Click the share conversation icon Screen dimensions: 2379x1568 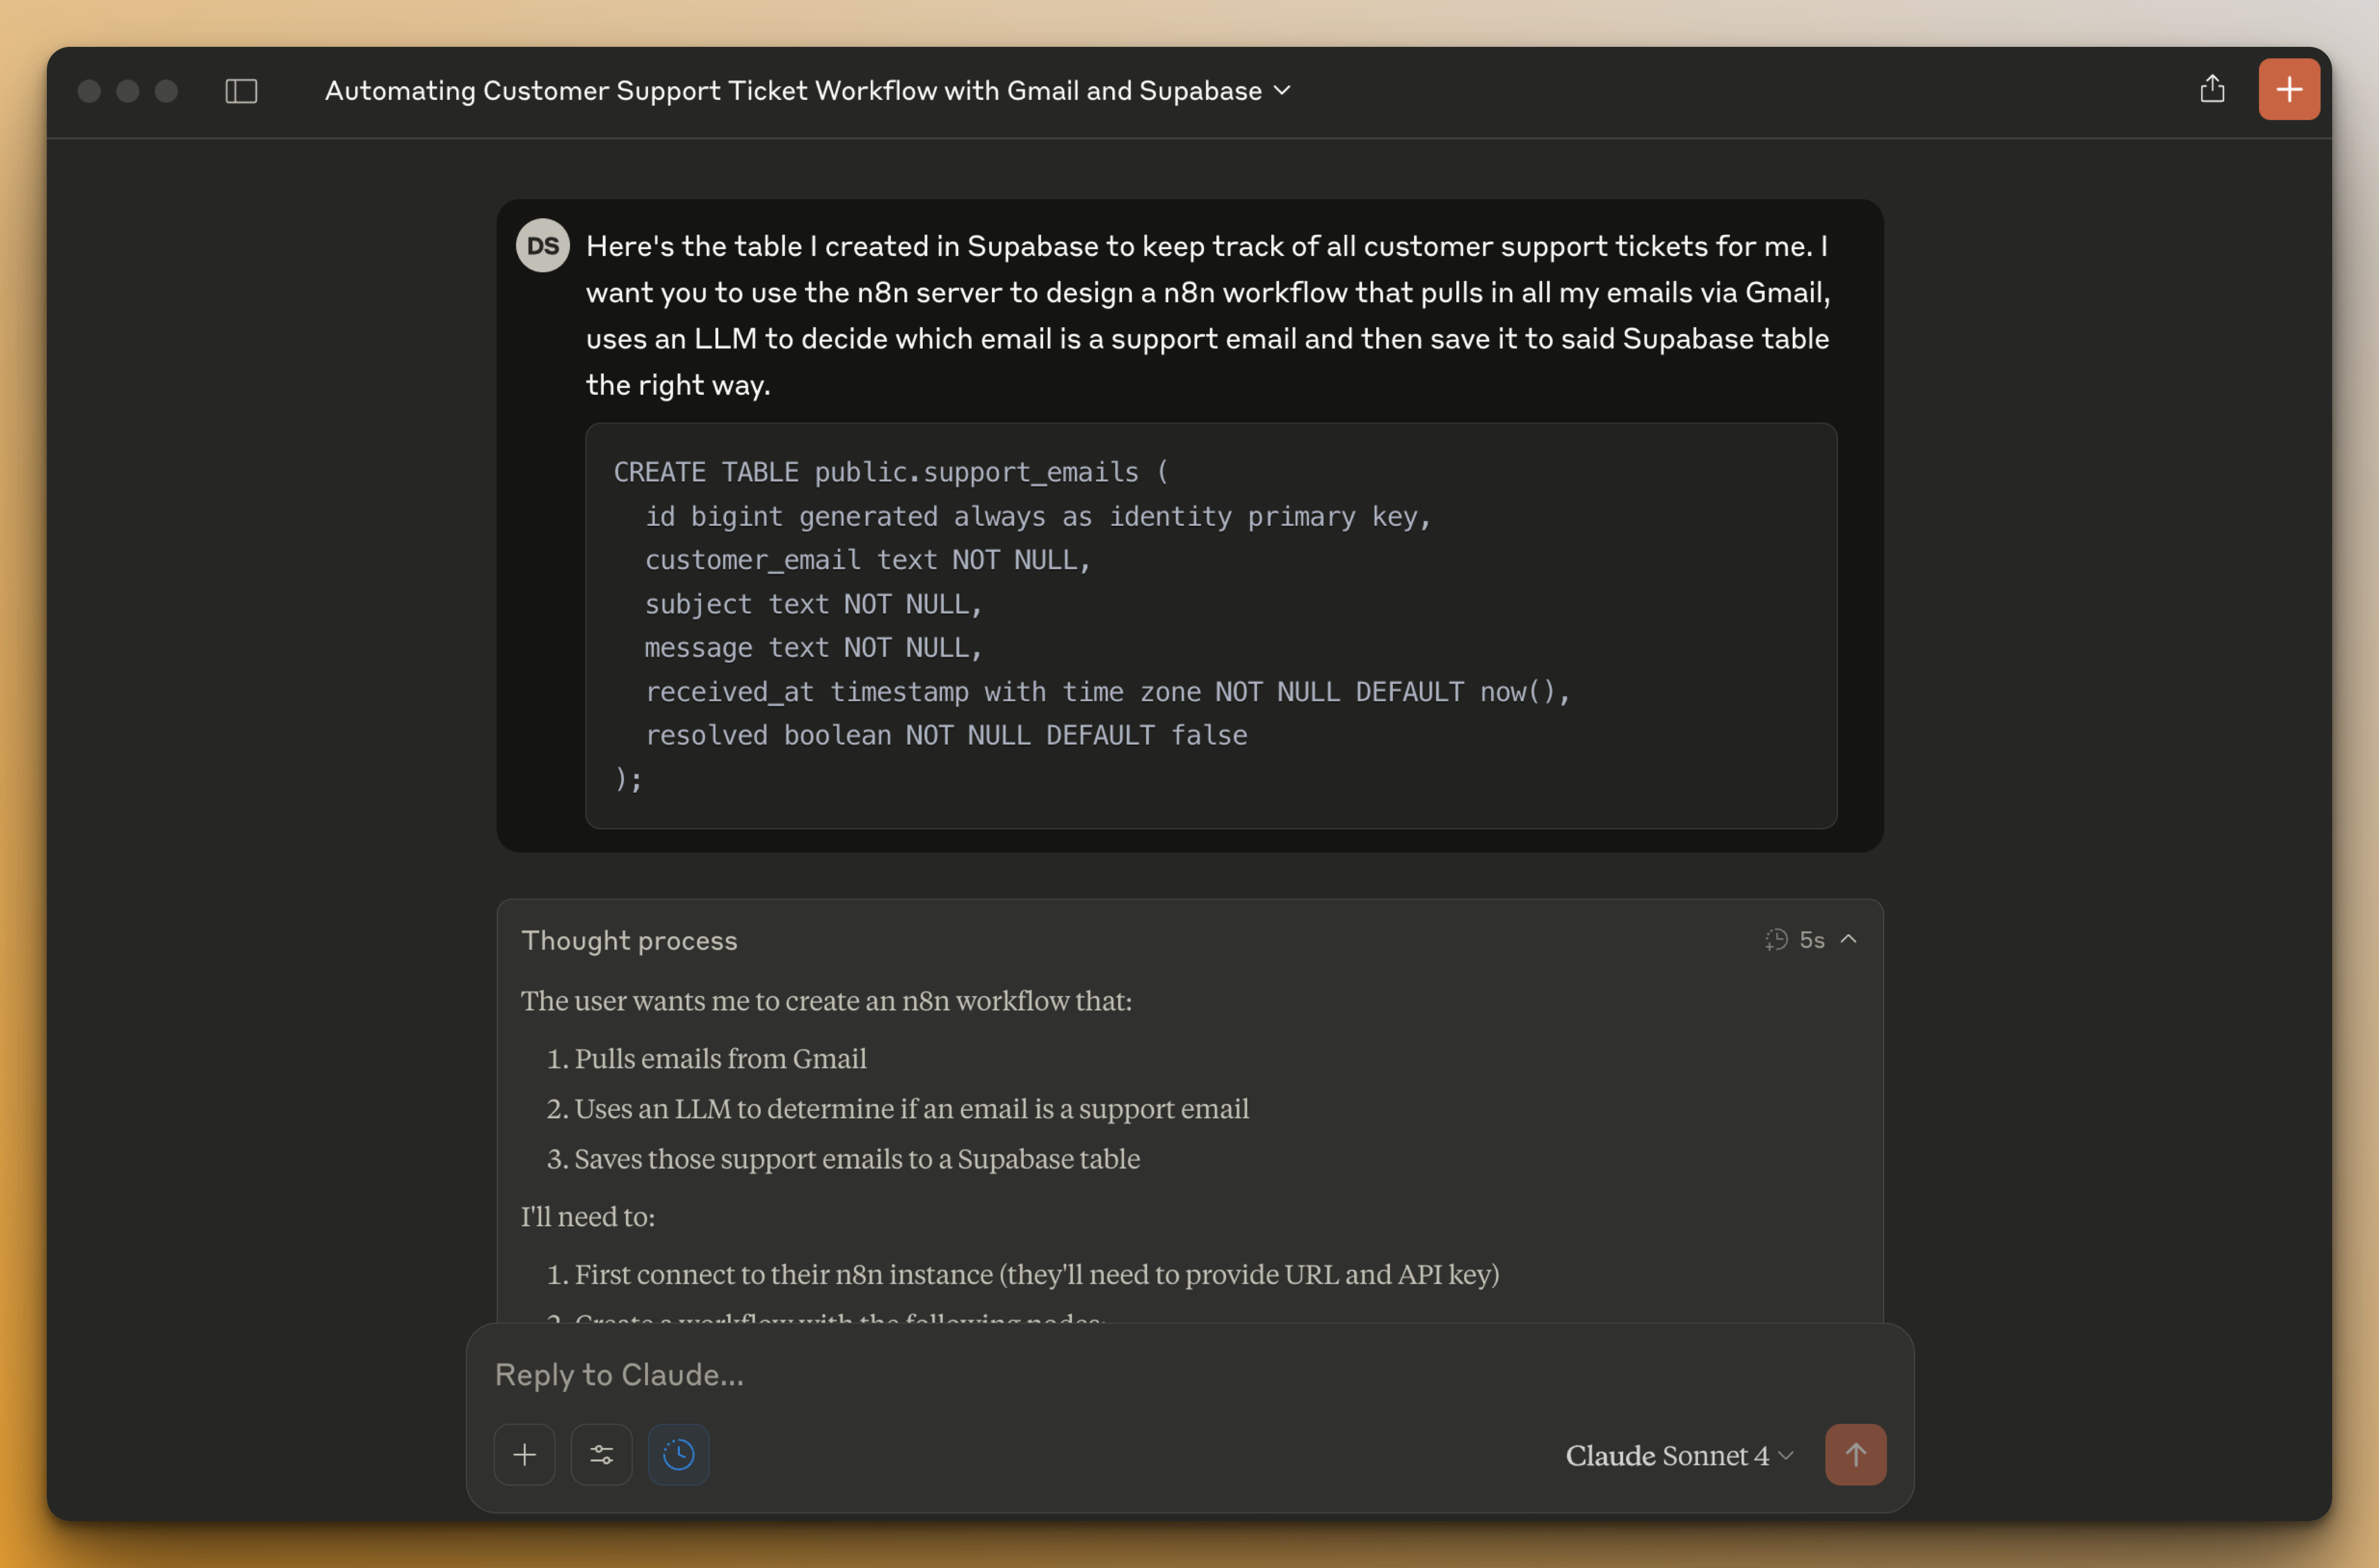[x=2212, y=89]
